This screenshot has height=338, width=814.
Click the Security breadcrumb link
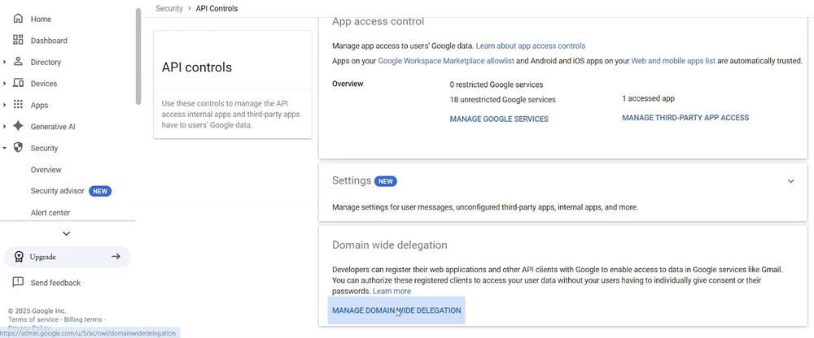[x=169, y=8]
